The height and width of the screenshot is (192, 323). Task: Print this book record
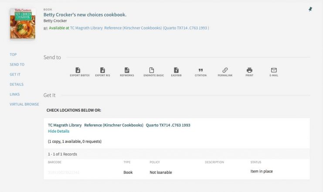[249, 71]
